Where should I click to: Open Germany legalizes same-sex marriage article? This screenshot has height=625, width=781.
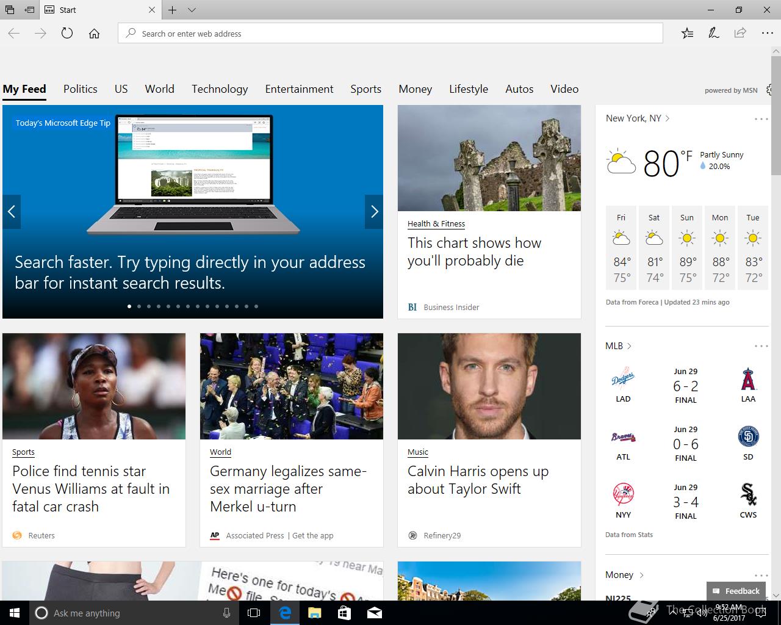(288, 489)
